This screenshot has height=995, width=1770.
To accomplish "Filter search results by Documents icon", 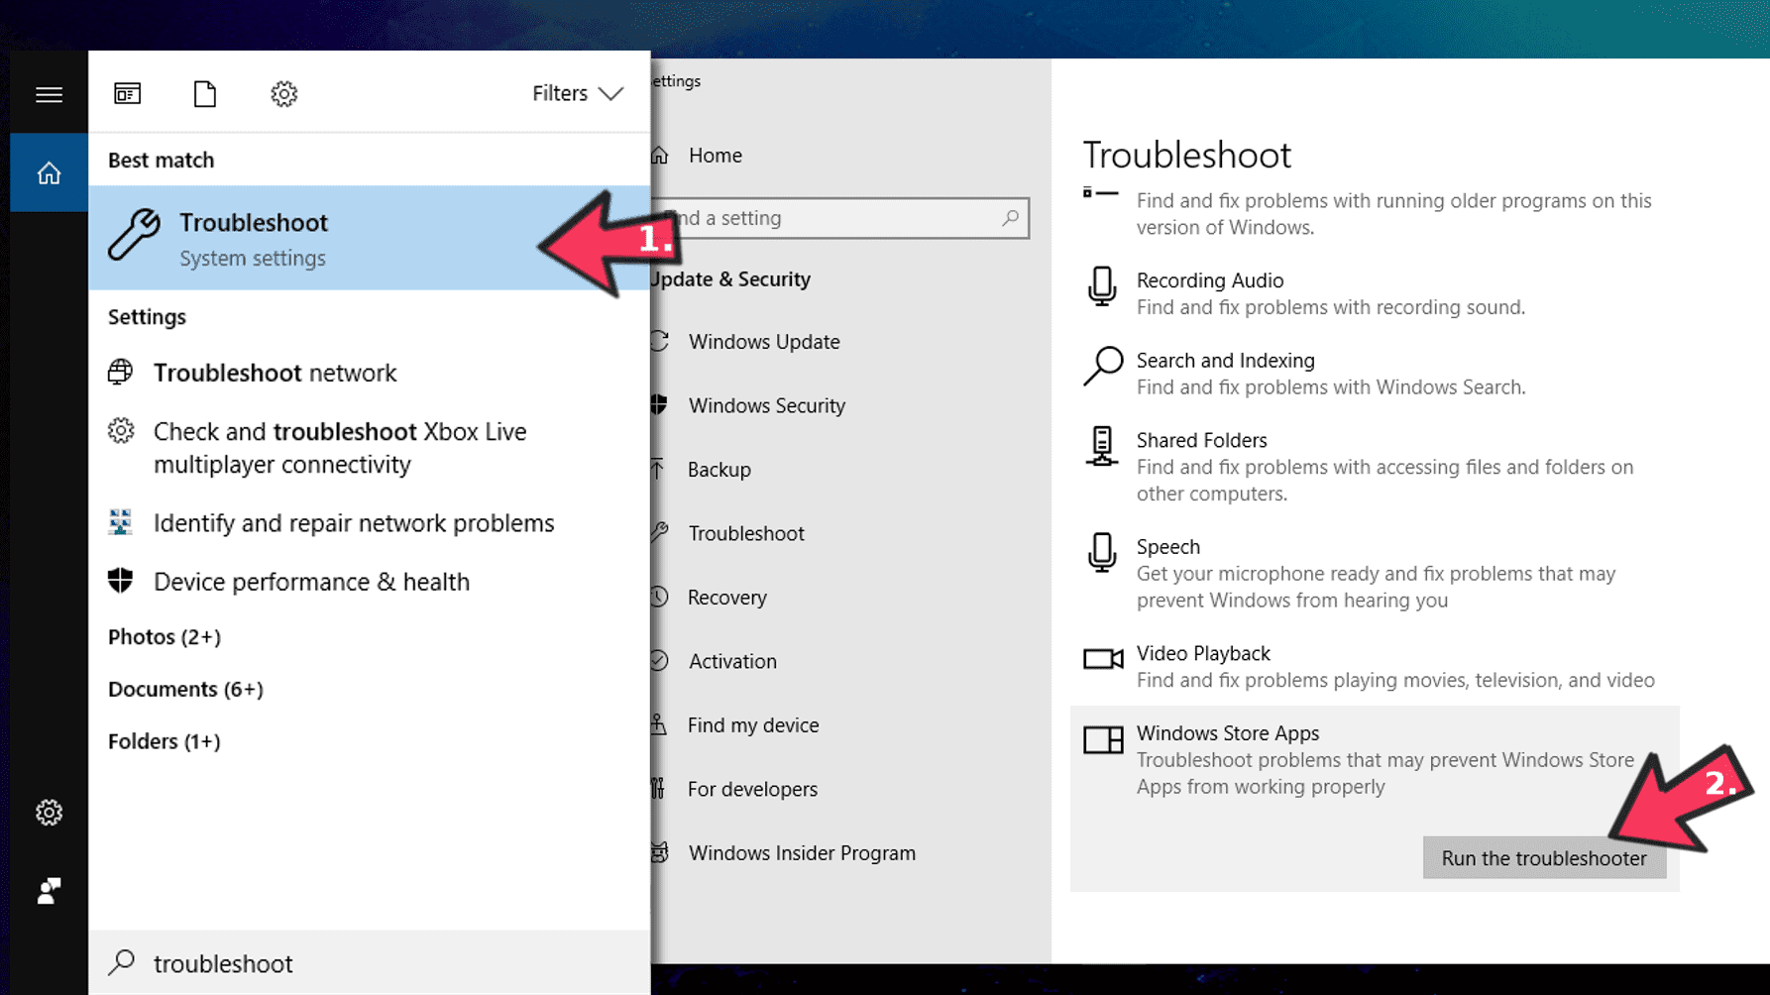I will pyautogui.click(x=205, y=94).
